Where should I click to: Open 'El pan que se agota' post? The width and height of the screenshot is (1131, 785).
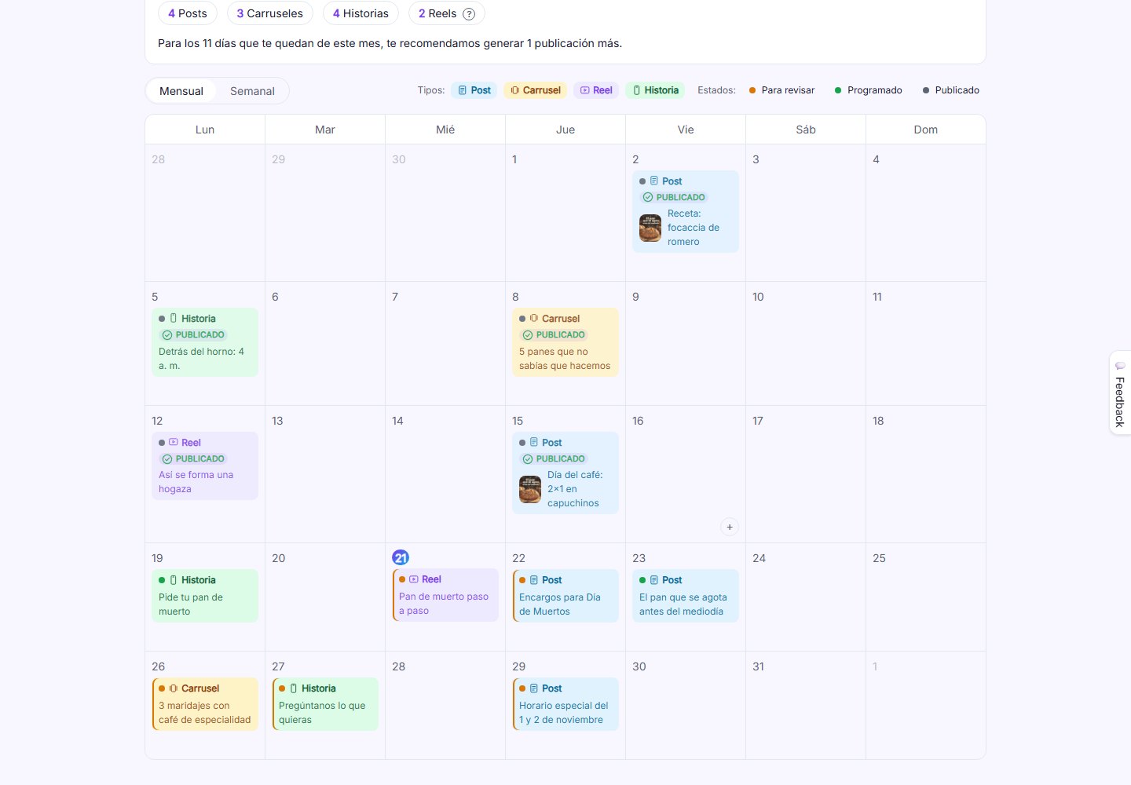[686, 596]
